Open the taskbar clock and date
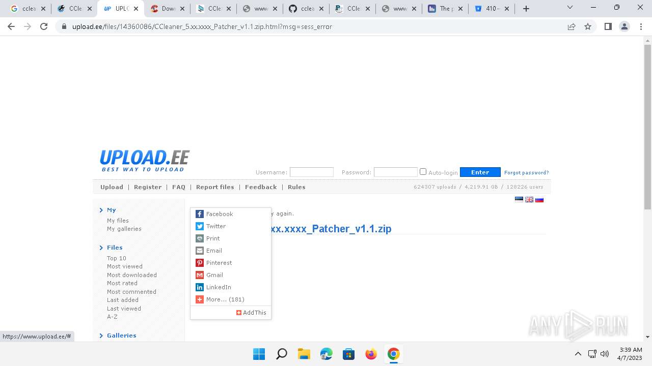Image resolution: width=652 pixels, height=366 pixels. pos(631,354)
